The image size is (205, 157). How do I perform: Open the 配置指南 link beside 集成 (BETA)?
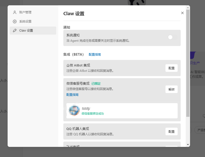point(95,55)
